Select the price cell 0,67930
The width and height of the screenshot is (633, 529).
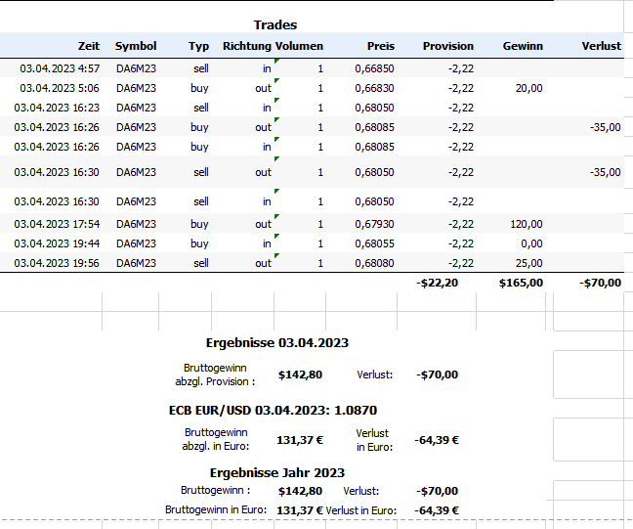point(375,224)
